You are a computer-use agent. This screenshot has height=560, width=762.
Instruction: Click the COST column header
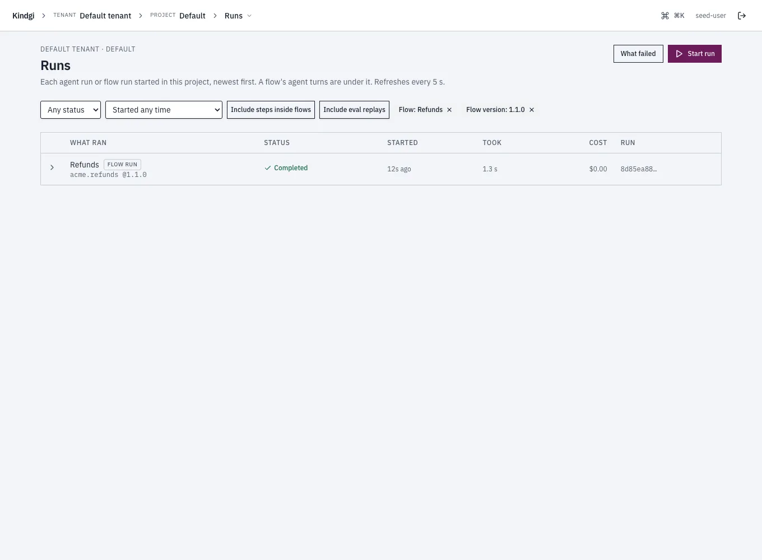pos(598,143)
